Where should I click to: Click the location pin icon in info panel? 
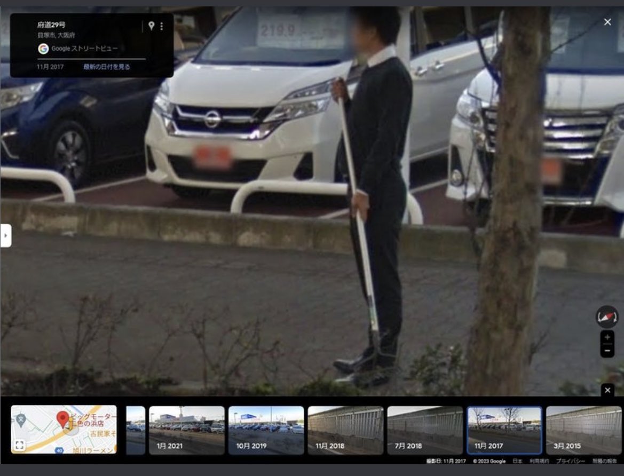(x=151, y=26)
